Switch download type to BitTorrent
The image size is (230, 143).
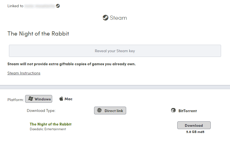184,111
